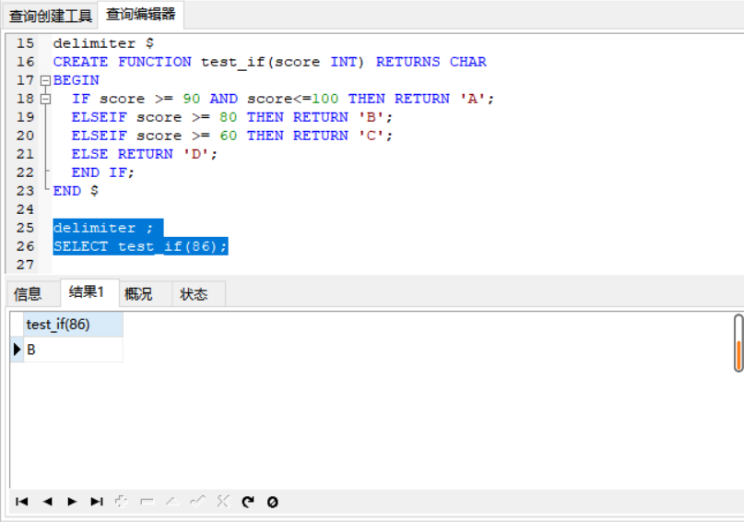
Task: Collapse the IF block fold marker
Action: pyautogui.click(x=45, y=100)
